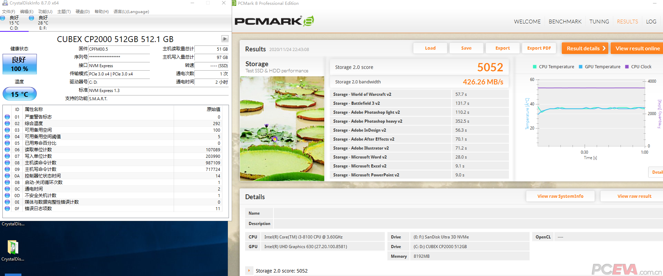Open the 文件(F) menu in CrystalDiskInfo
This screenshot has width=663, height=276.
(x=9, y=12)
